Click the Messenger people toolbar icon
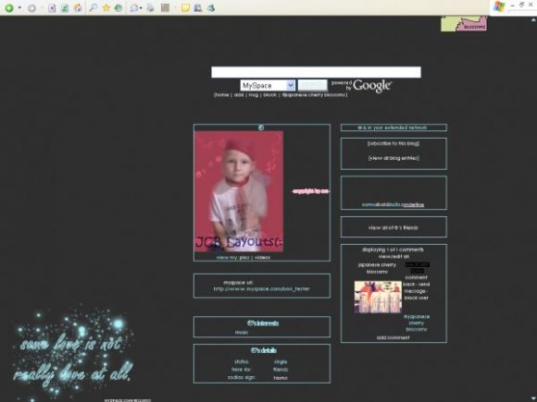The width and height of the screenshot is (537, 402). [x=211, y=8]
